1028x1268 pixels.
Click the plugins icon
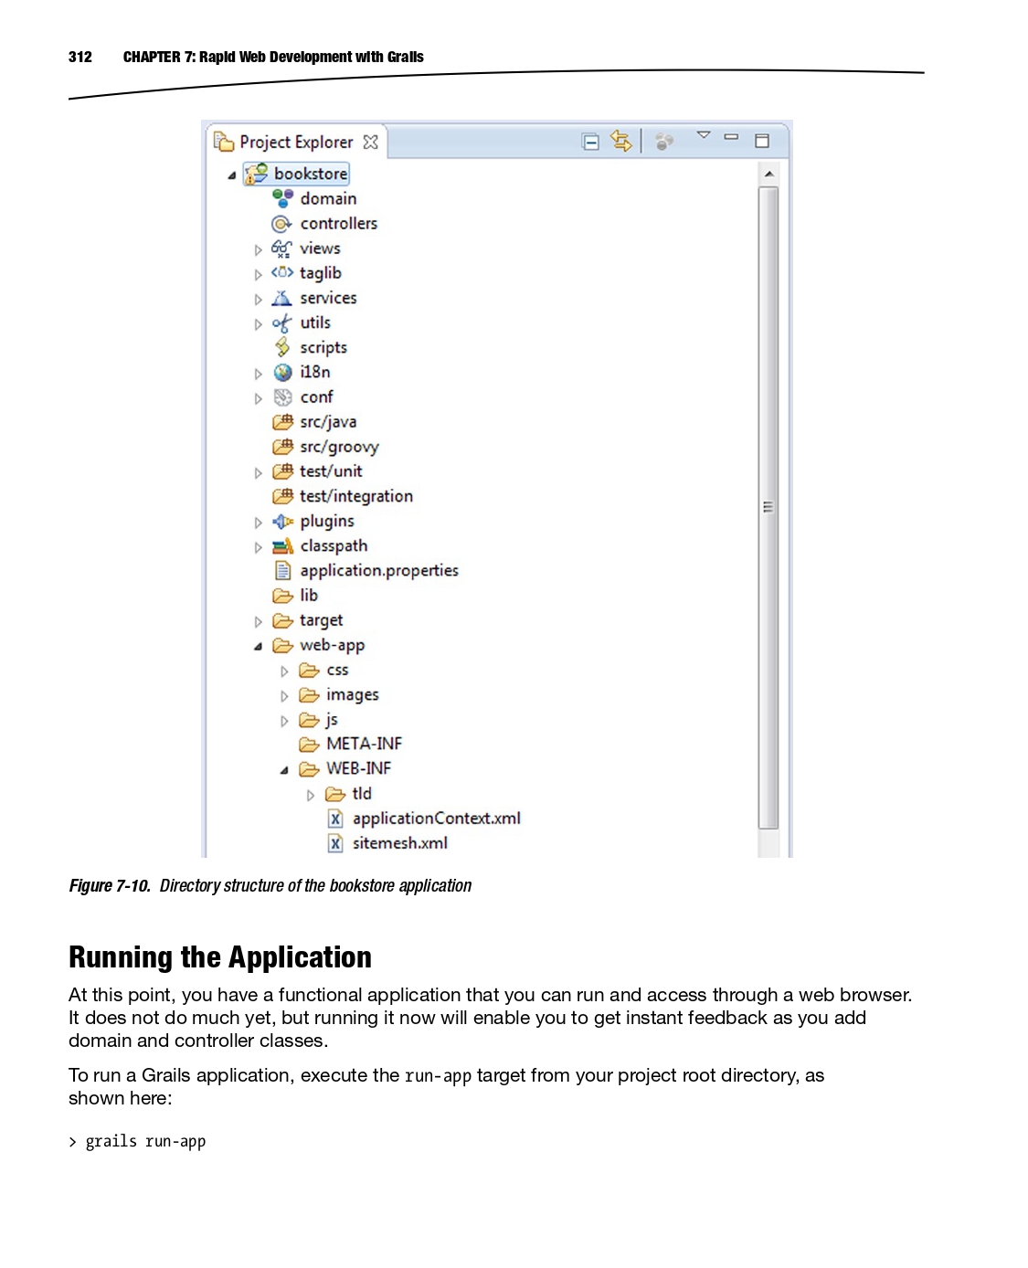click(x=282, y=522)
